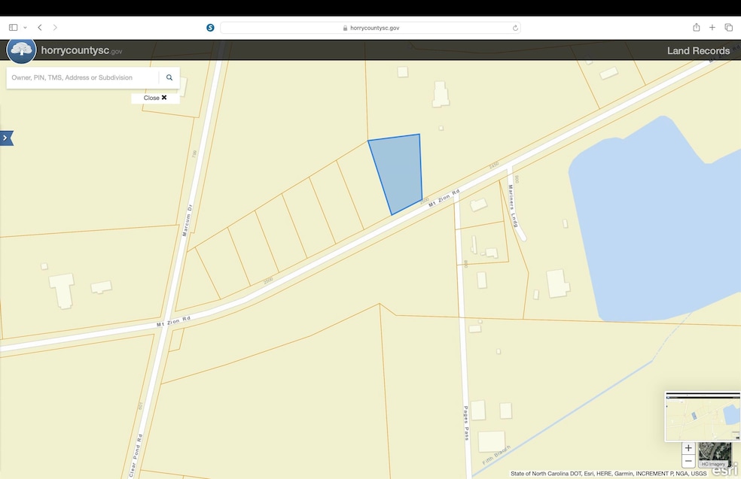This screenshot has width=741, height=479.
Task: Click the horrycountysc.gov site title
Action: tap(81, 51)
